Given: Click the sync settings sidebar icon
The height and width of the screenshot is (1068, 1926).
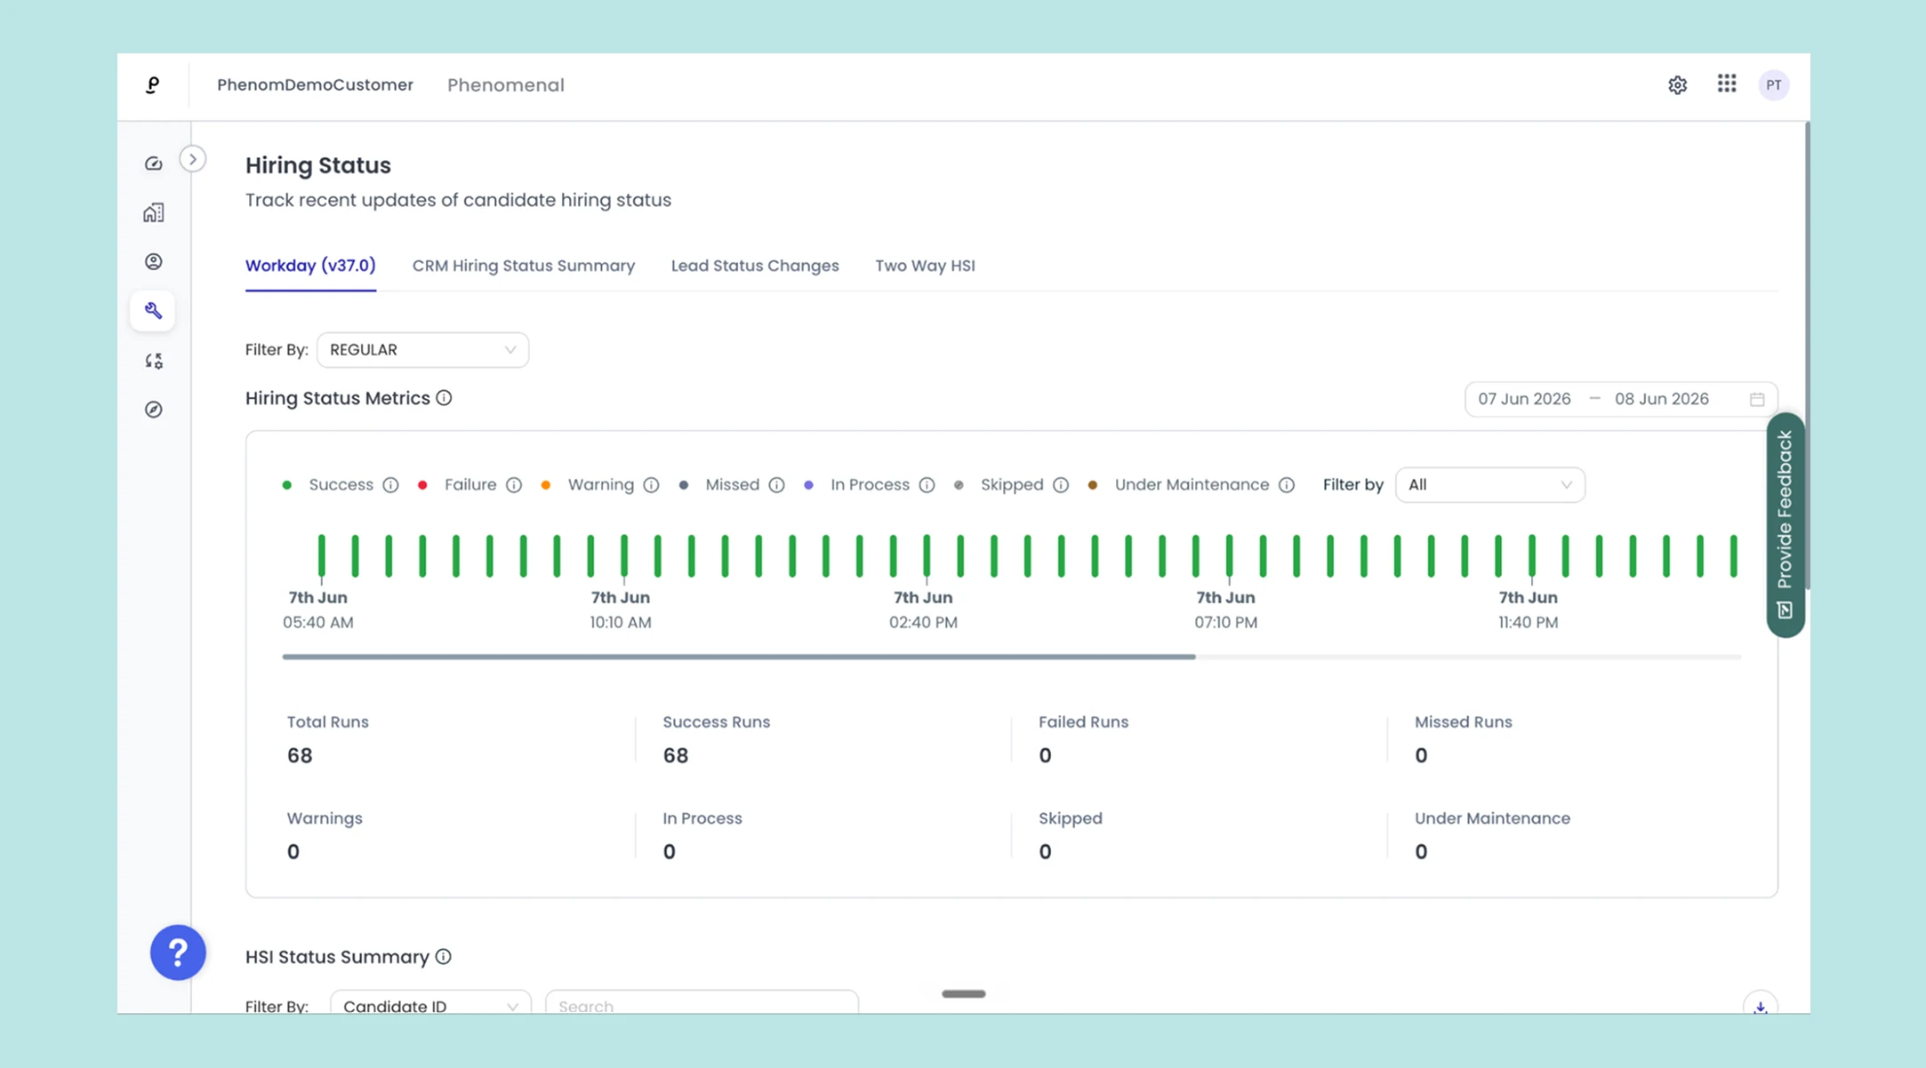Looking at the screenshot, I should 153,361.
